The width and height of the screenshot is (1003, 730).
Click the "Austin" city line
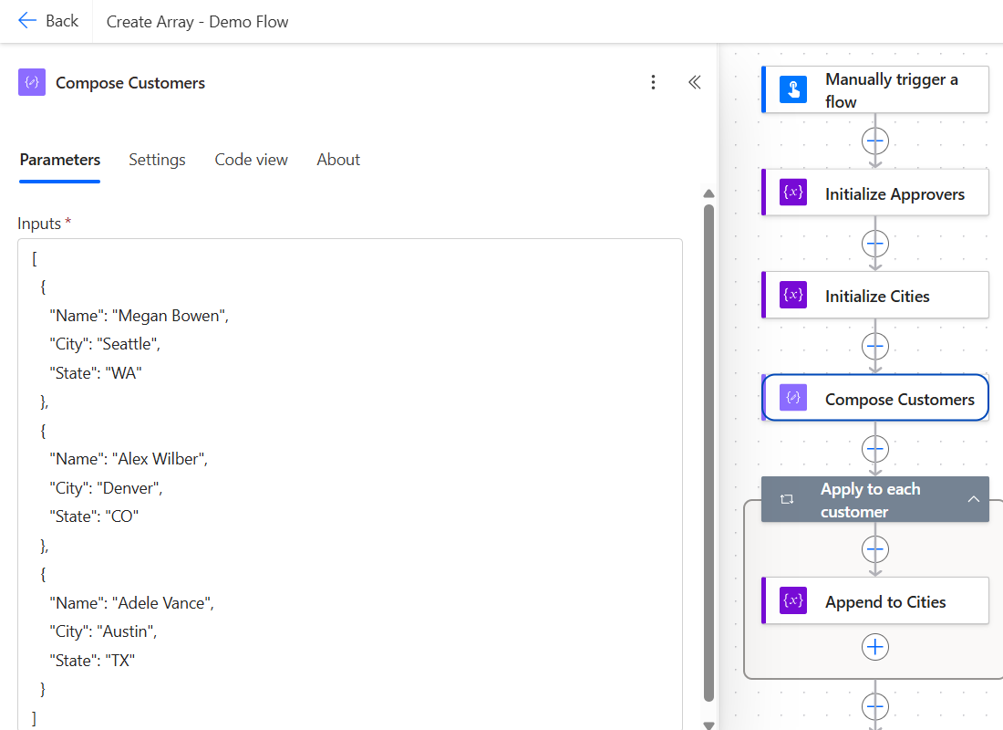coord(103,631)
